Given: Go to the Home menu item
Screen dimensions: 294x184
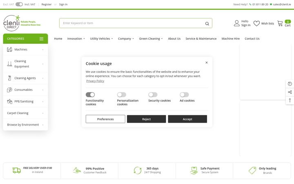Looking at the screenshot, I should [x=58, y=39].
